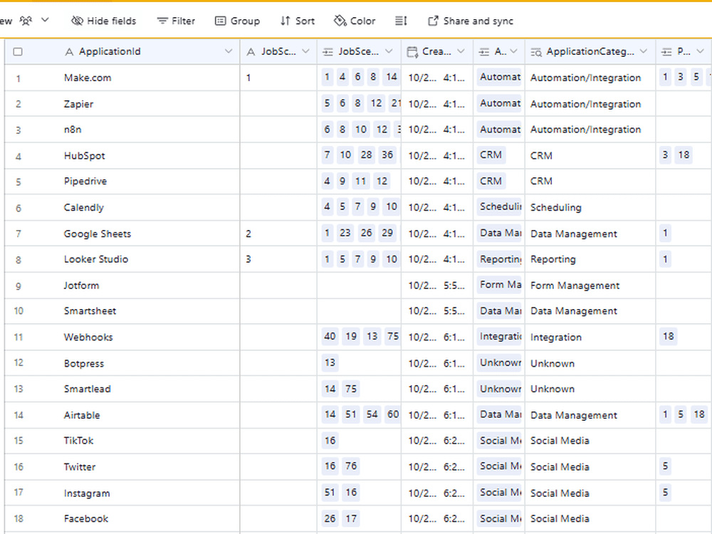Select the n8n cell
The width and height of the screenshot is (712, 534).
[x=149, y=130]
